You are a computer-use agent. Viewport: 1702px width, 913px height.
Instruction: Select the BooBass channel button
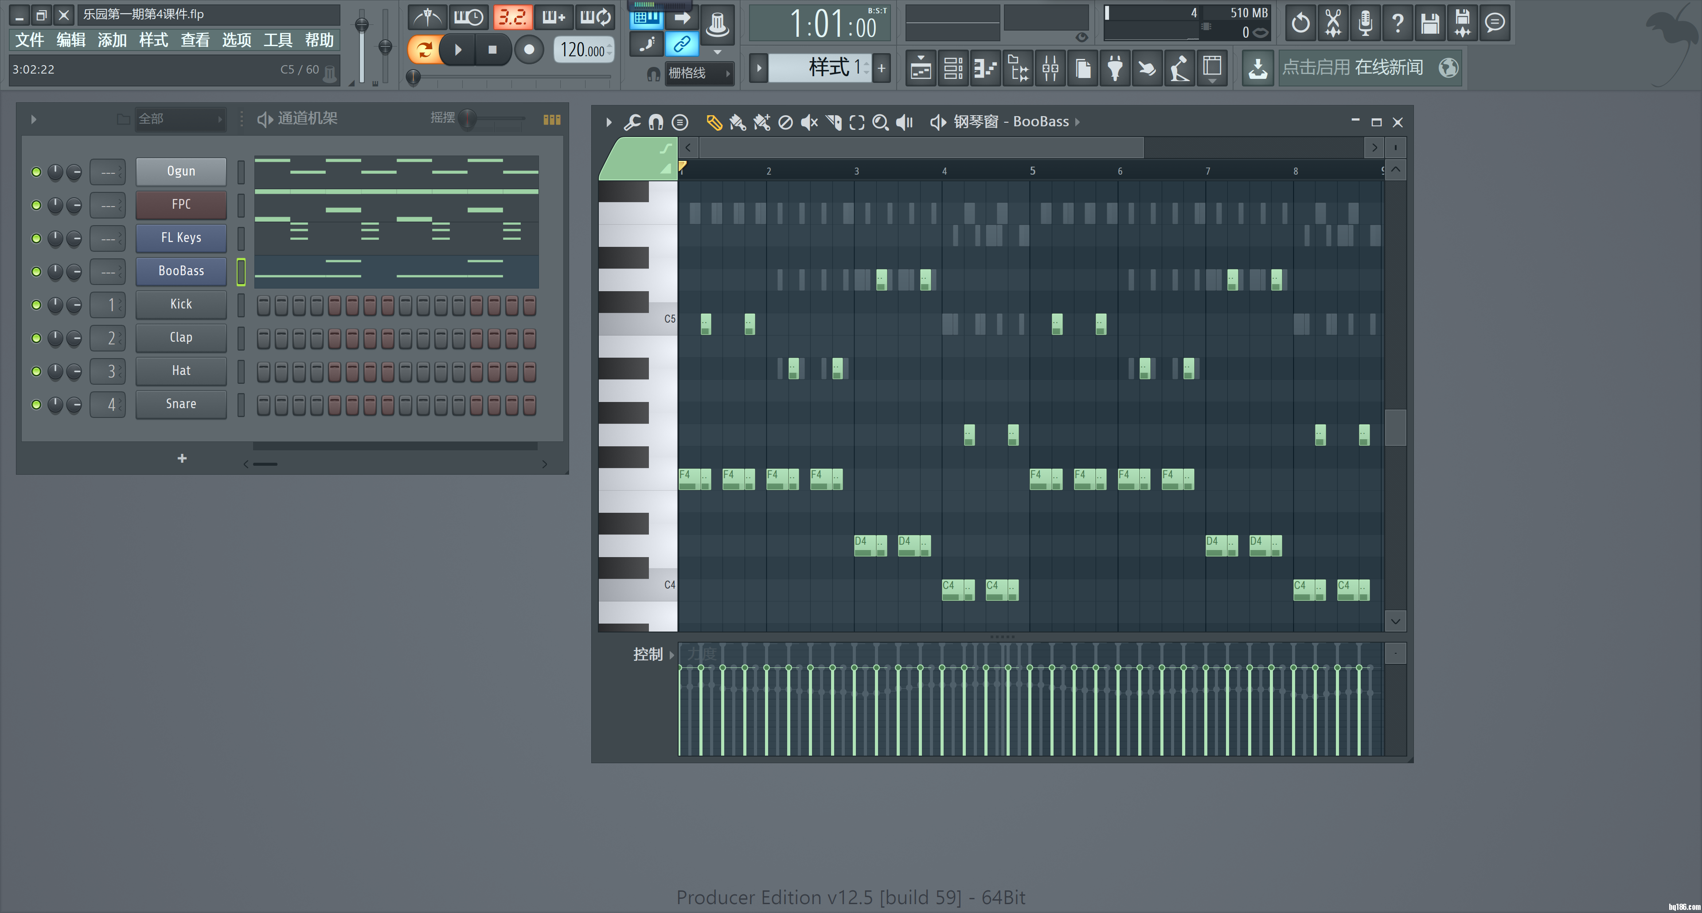coord(181,271)
